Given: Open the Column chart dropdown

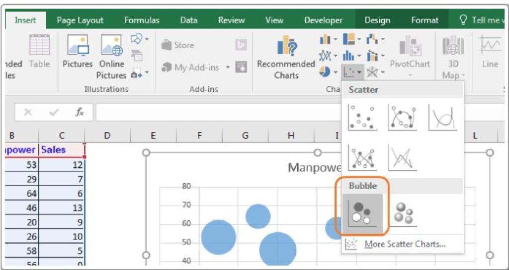Looking at the screenshot, I should (329, 40).
